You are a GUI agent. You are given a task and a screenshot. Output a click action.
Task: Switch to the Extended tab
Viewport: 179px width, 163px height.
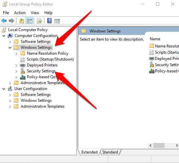tap(89, 152)
